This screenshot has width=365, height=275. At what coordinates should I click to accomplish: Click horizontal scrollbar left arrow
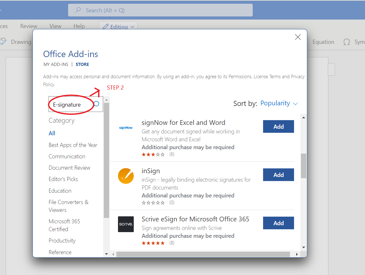click(113, 254)
